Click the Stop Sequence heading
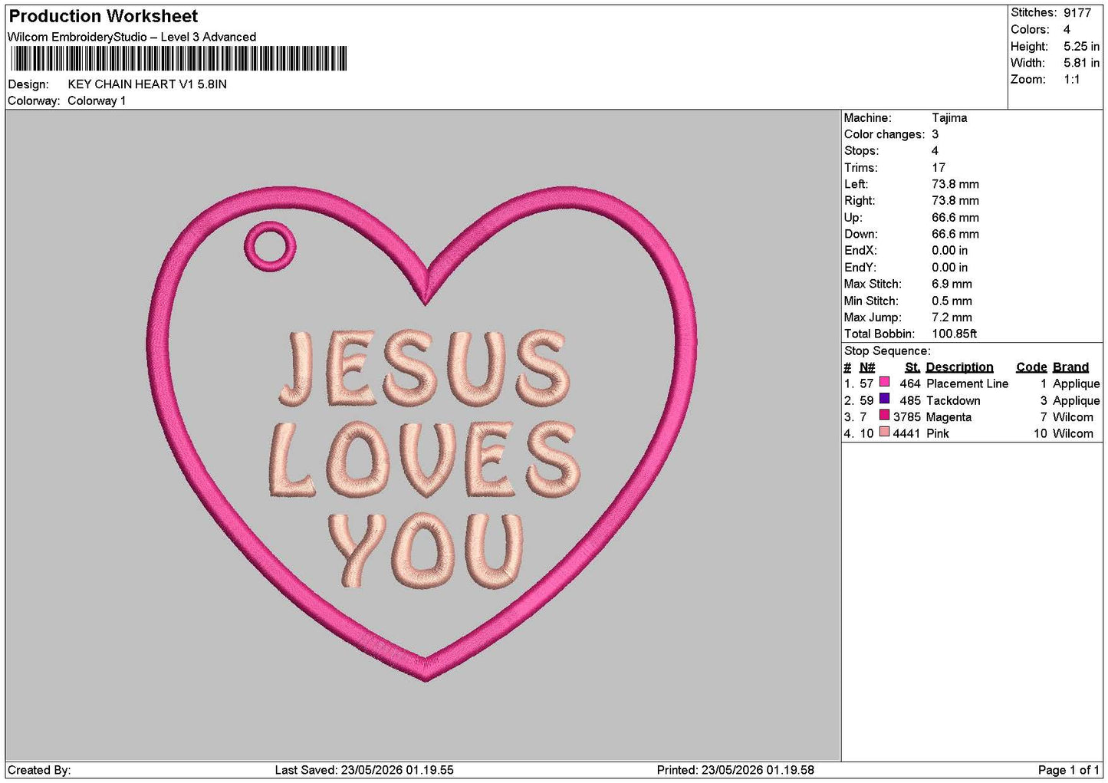This screenshot has height=783, width=1108. tap(887, 351)
